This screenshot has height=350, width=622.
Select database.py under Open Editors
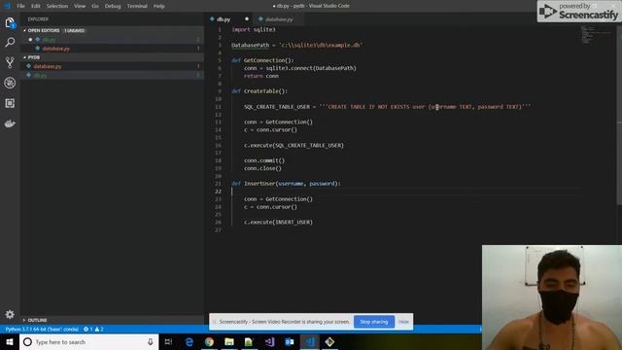pyautogui.click(x=113, y=49)
